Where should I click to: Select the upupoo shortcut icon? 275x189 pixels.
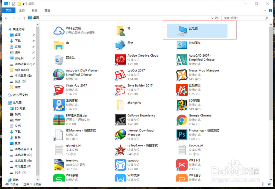120,165
